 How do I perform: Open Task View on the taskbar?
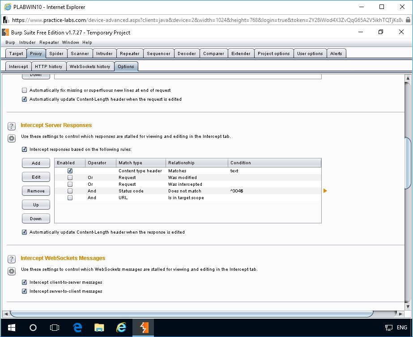pyautogui.click(x=55, y=328)
